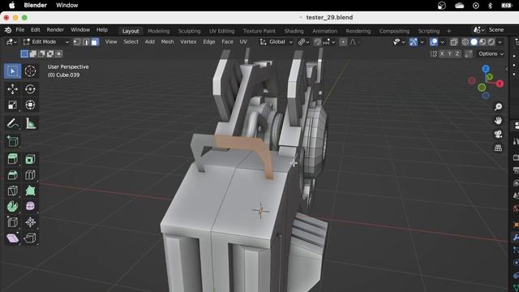Viewport: 519px width, 292px height.
Task: Select the Smooth vertices tool
Action: click(x=30, y=206)
